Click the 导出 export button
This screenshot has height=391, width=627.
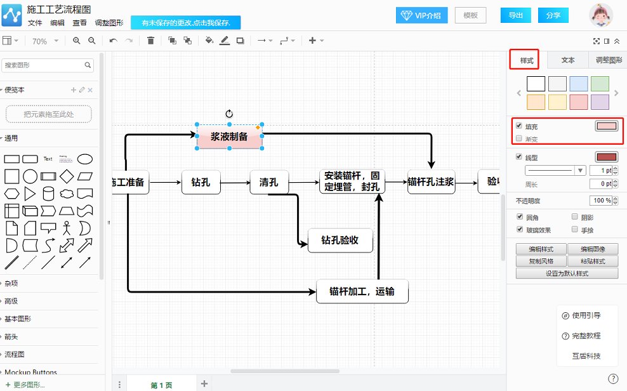point(515,15)
